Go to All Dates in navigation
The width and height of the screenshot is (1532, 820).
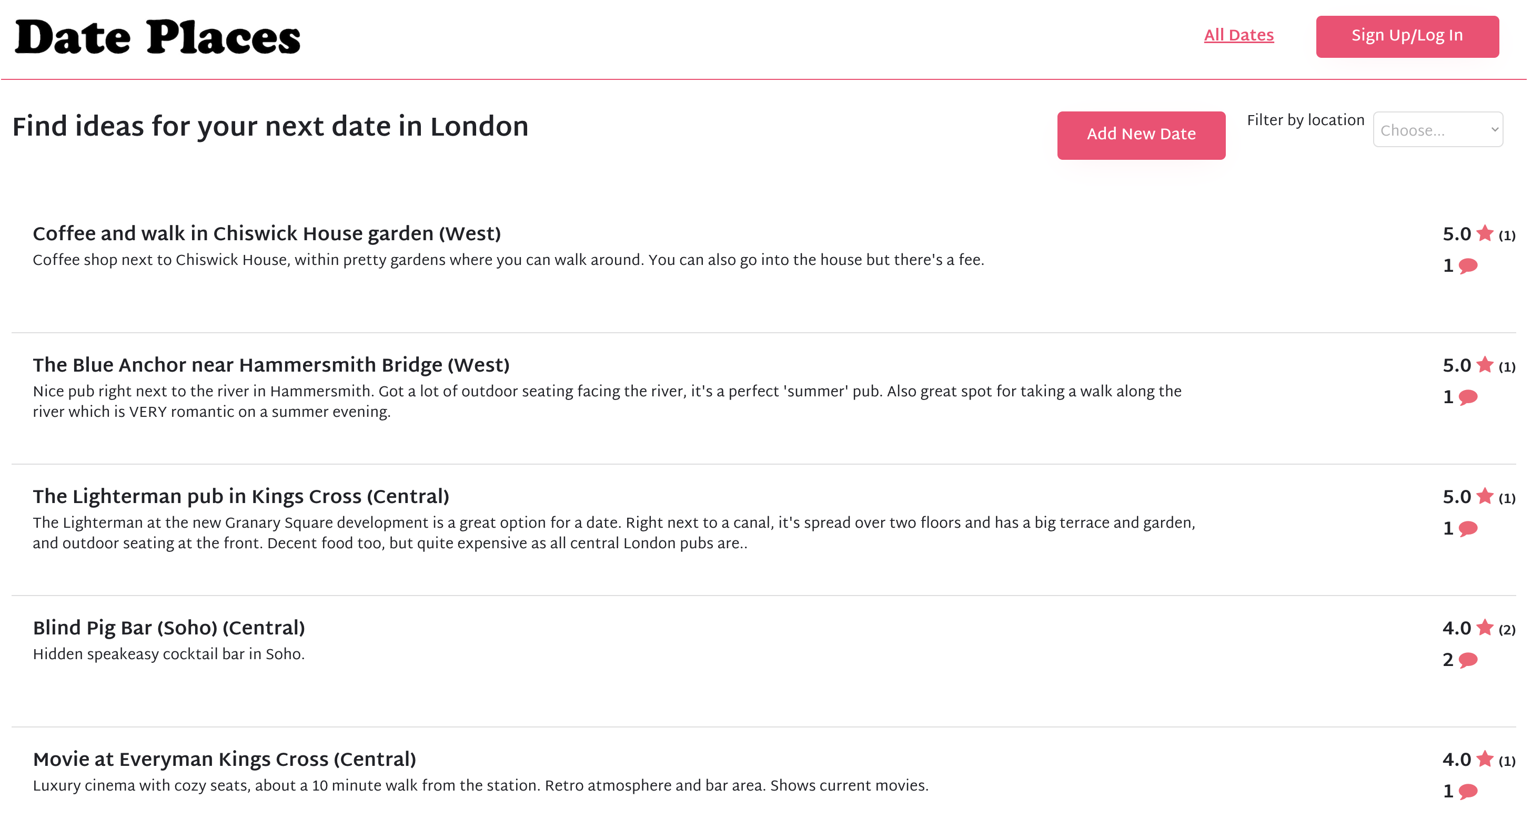(x=1239, y=36)
